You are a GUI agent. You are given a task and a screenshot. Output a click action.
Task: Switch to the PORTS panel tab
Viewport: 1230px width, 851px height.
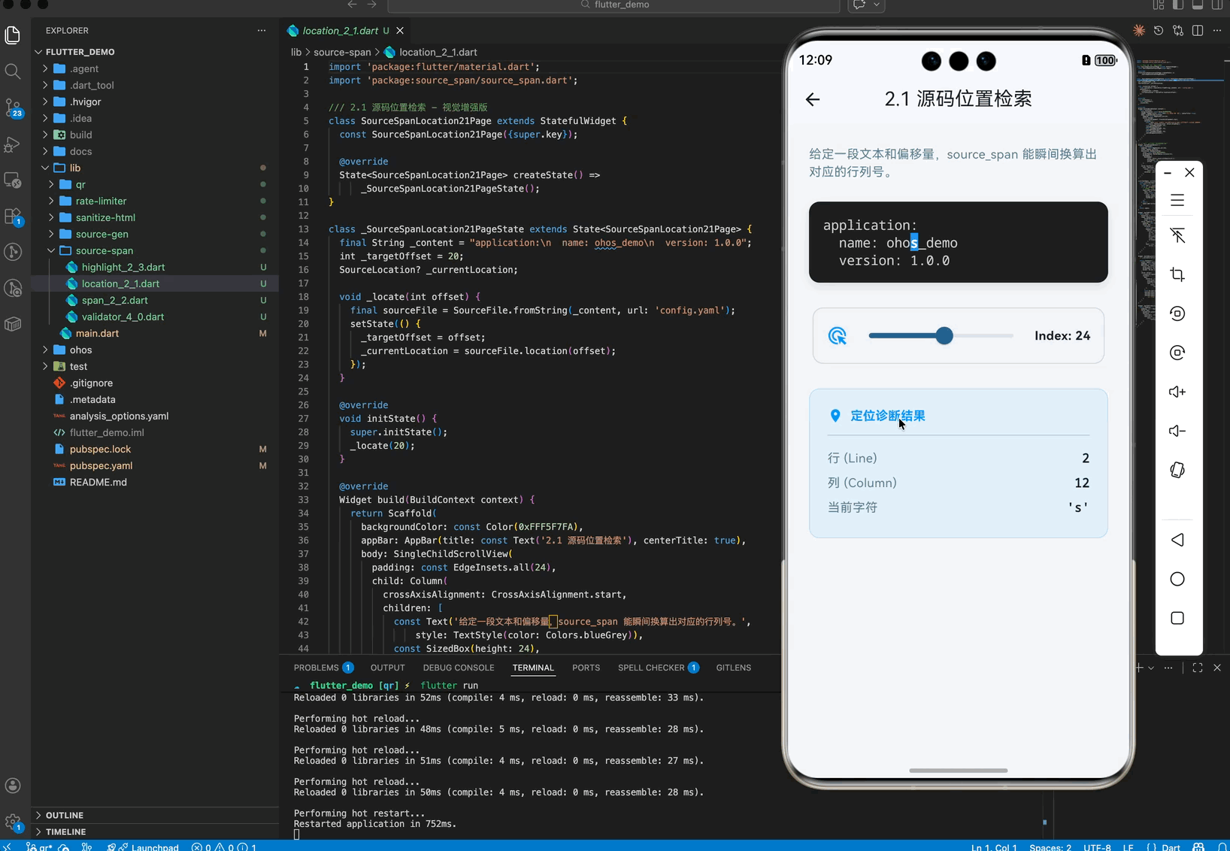[586, 668]
